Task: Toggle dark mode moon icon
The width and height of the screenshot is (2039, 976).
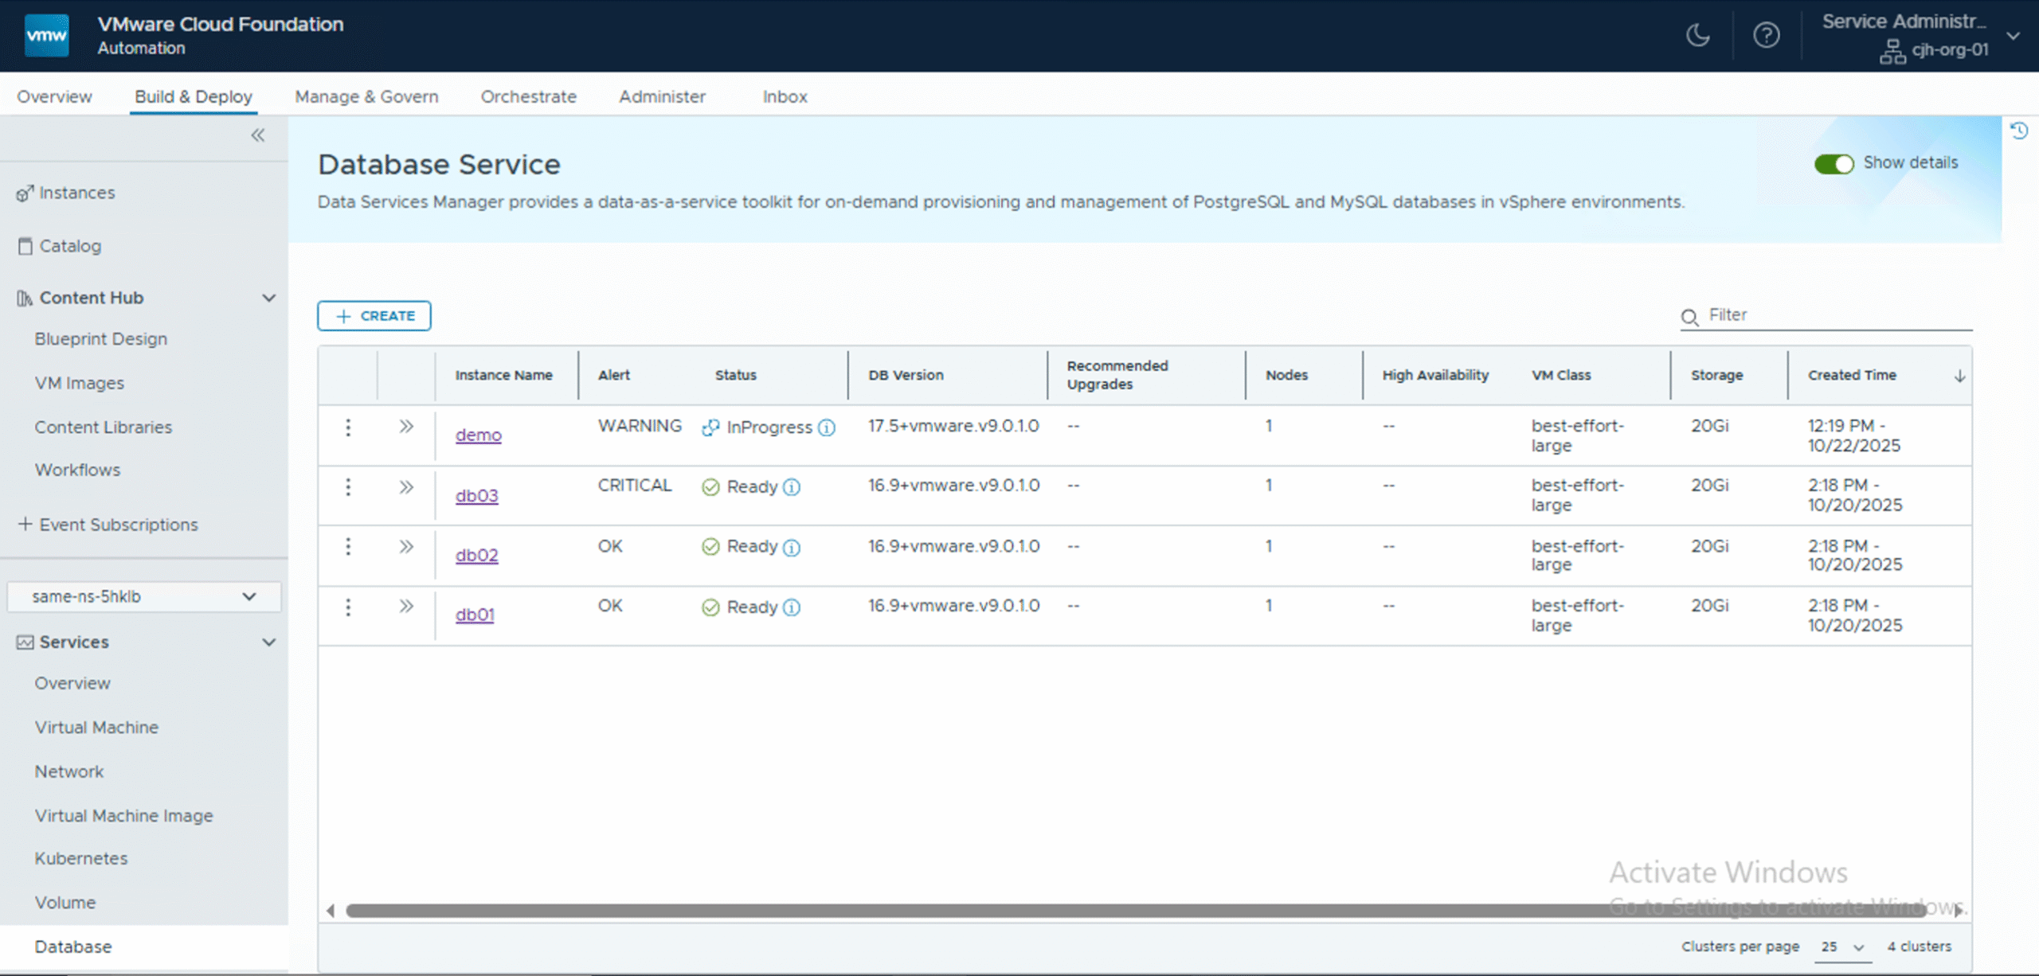Action: pyautogui.click(x=1697, y=35)
